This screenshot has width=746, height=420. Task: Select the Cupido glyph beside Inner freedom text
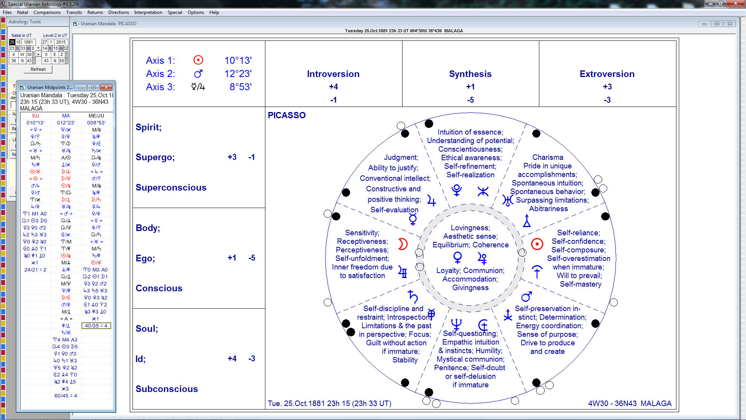click(x=403, y=272)
